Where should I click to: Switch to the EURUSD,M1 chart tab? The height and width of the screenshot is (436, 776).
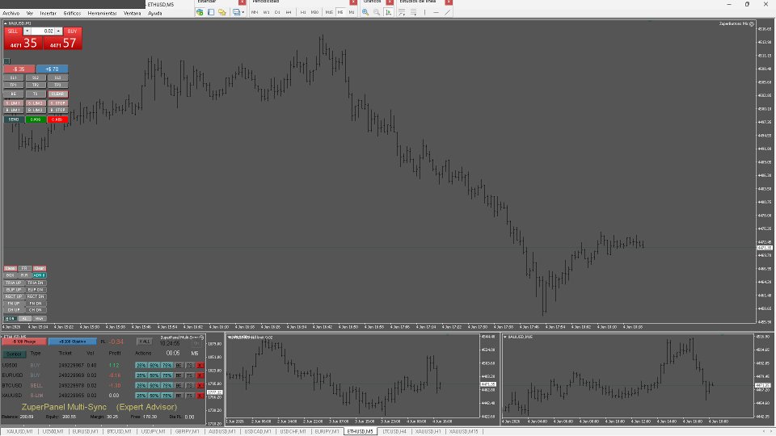tap(85, 431)
